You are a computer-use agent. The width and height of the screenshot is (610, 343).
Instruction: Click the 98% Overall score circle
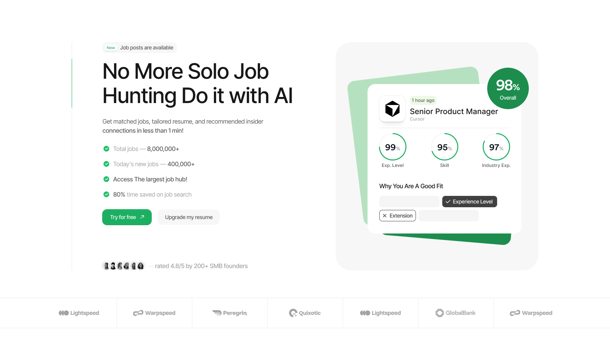point(508,89)
